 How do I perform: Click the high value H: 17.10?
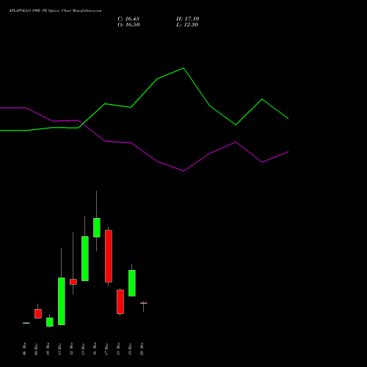(188, 19)
